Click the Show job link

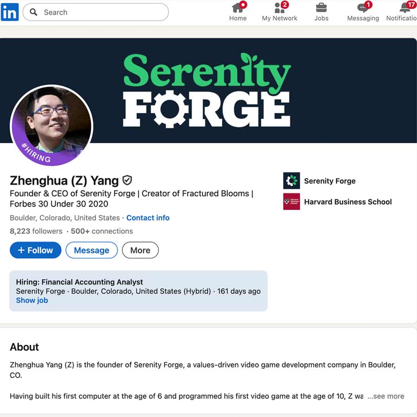[x=32, y=300]
